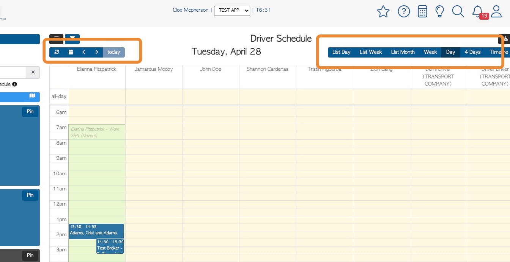Open notifications bell with 13 badge

[x=478, y=12]
